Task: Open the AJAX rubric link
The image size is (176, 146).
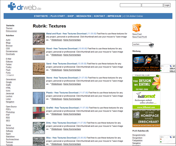Action: click(x=8, y=40)
